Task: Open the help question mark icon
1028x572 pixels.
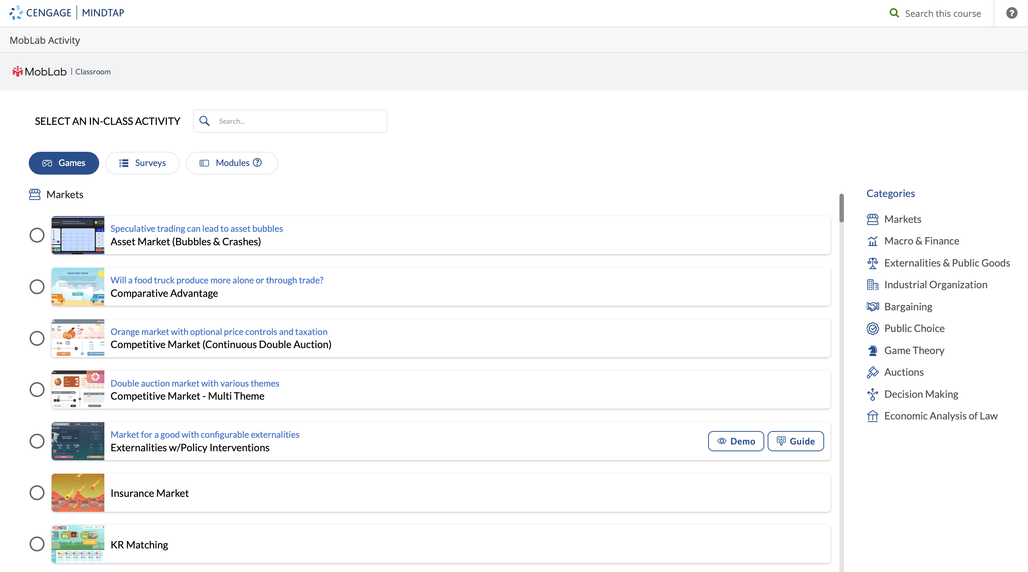Action: coord(1011,13)
